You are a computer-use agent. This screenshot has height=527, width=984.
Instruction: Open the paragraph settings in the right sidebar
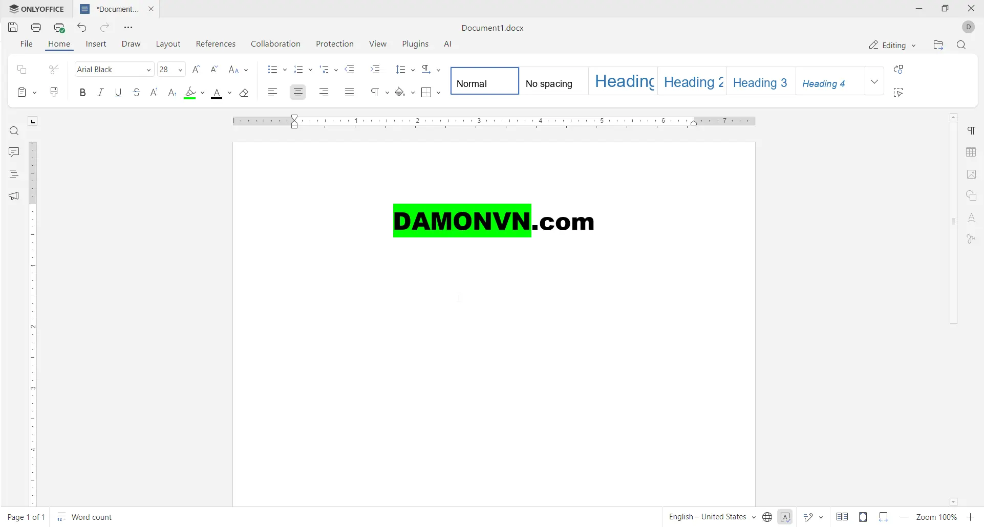[x=971, y=131]
